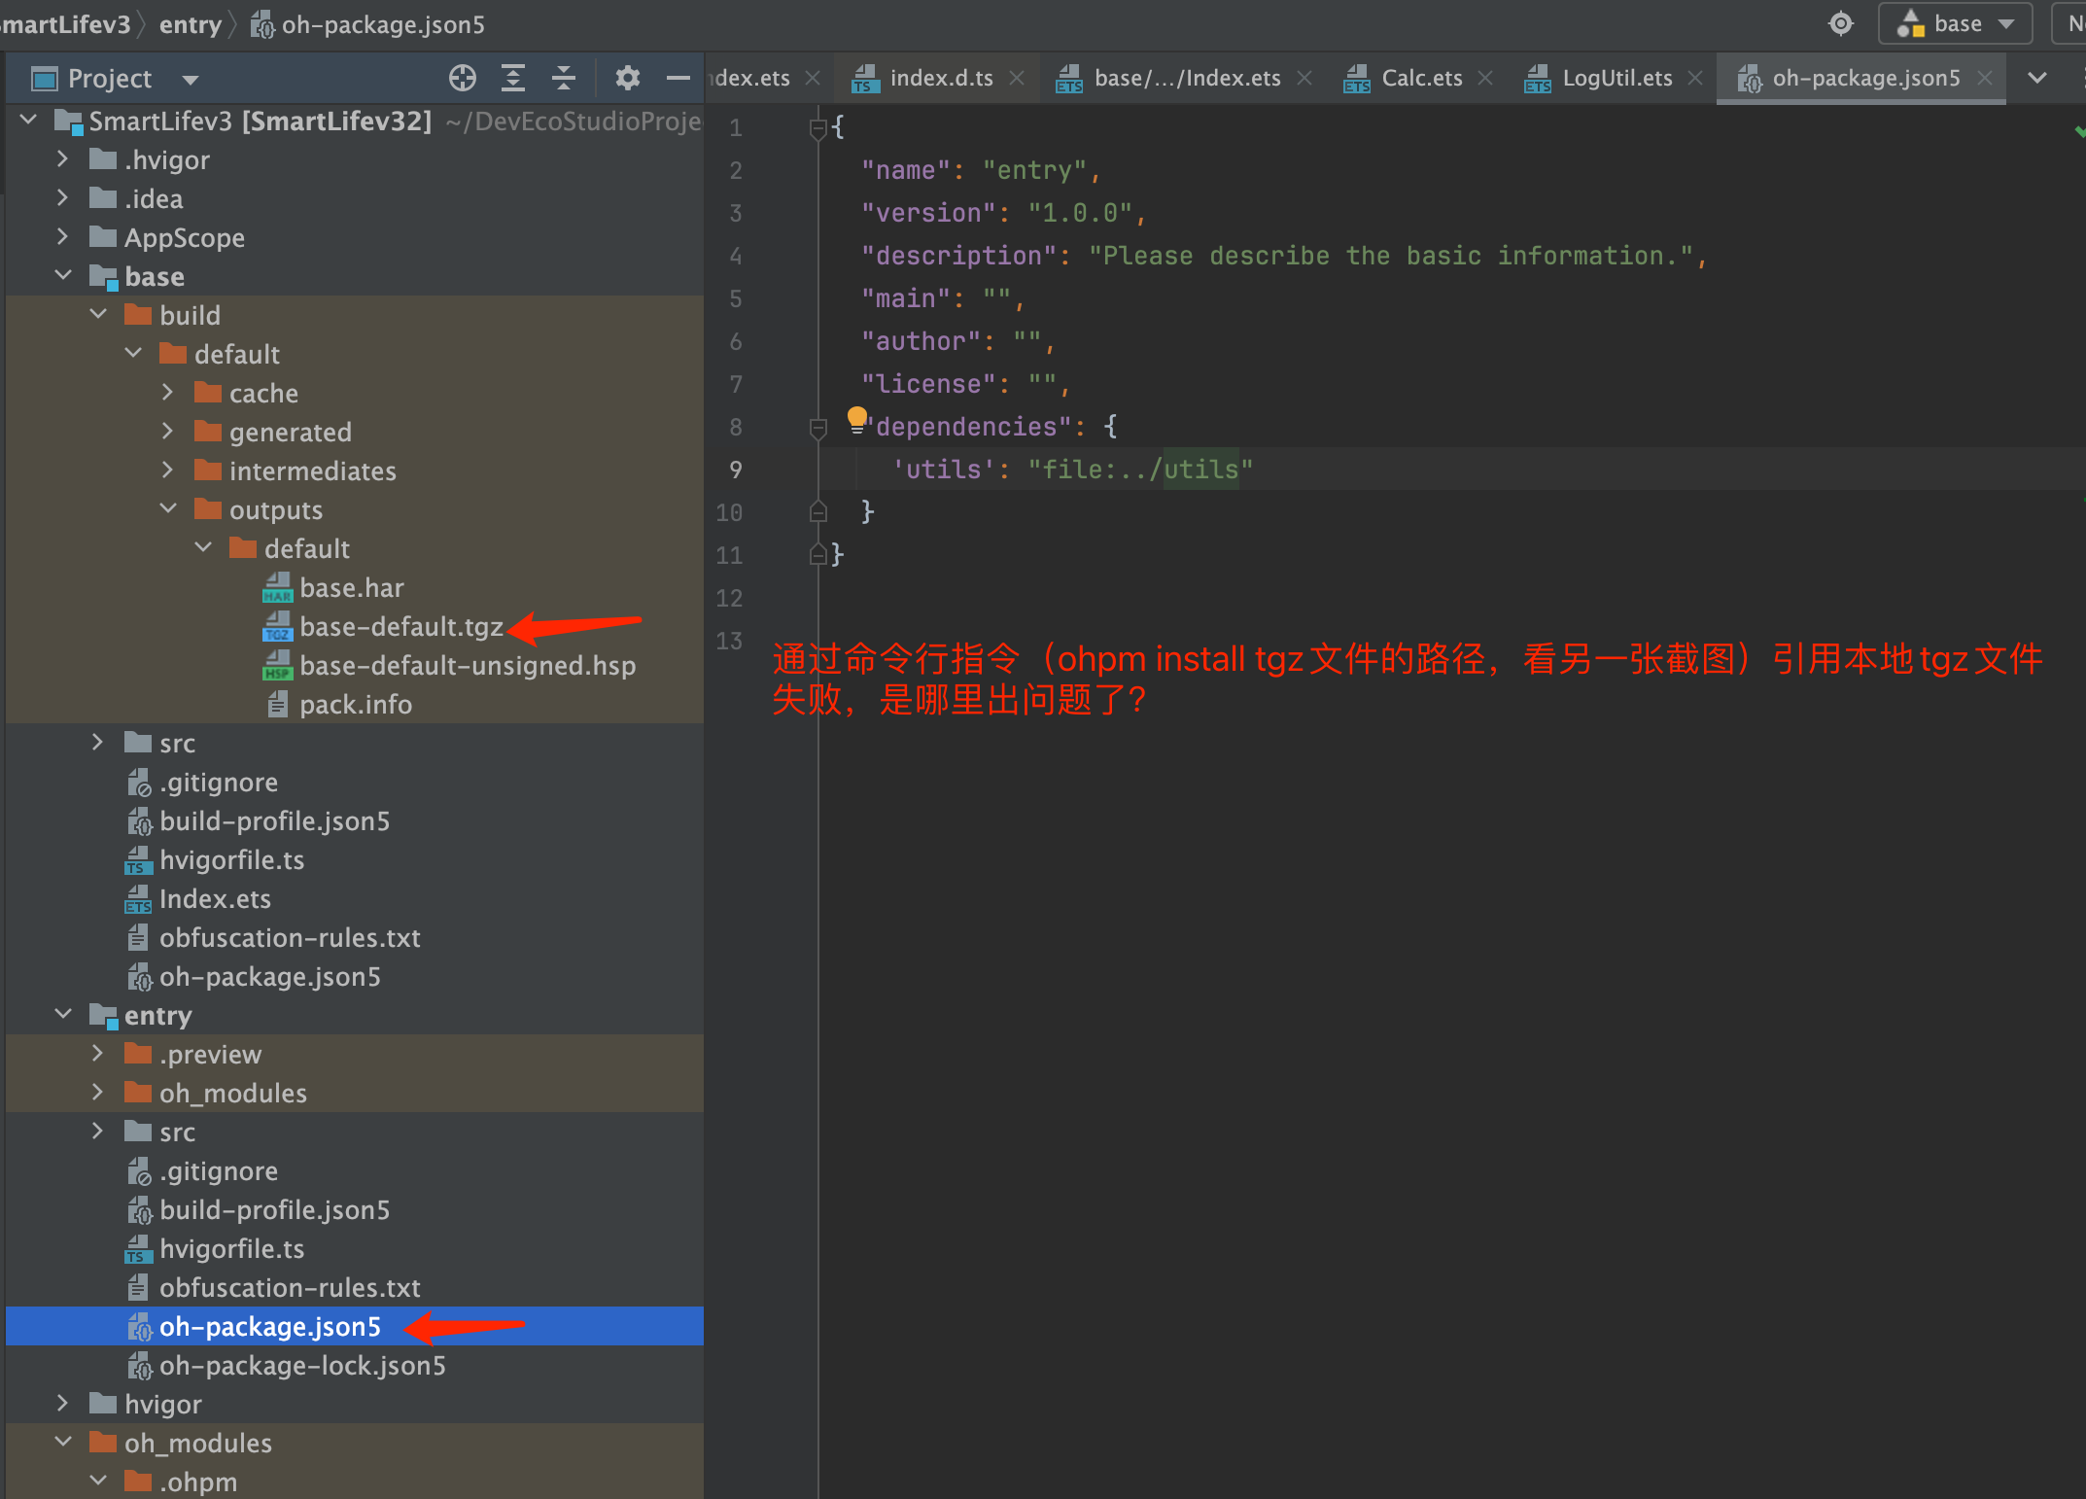This screenshot has height=1499, width=2086.
Task: Collapse the base module
Action: tap(63, 275)
